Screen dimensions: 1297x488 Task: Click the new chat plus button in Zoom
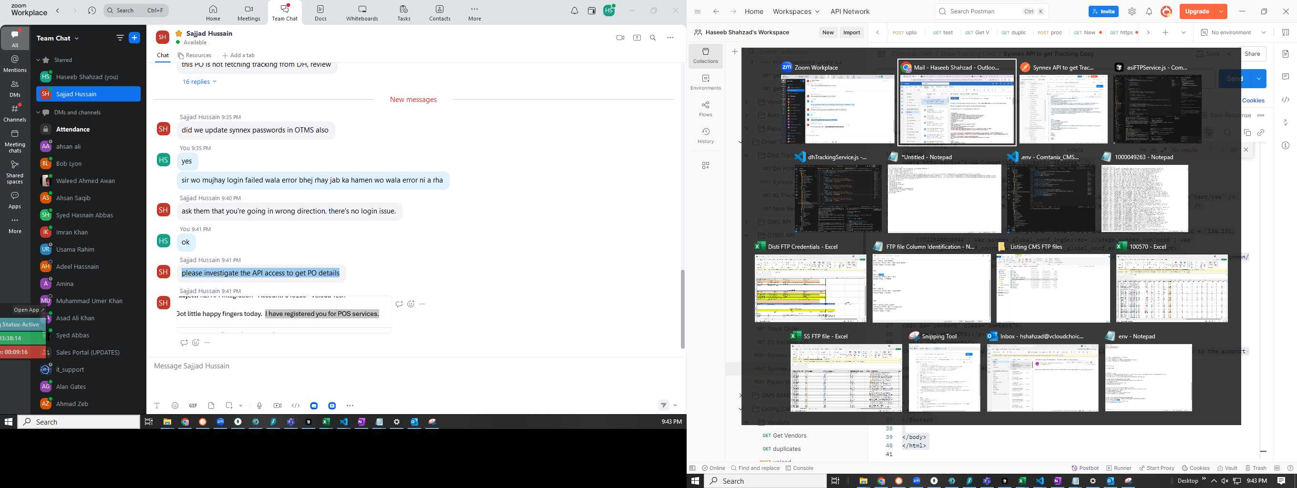pyautogui.click(x=134, y=38)
